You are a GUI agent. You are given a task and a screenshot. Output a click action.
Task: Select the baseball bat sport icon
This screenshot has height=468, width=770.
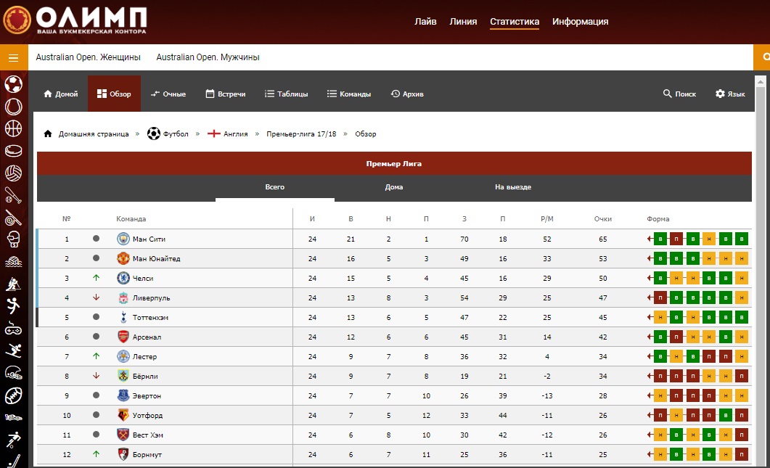[x=13, y=195]
